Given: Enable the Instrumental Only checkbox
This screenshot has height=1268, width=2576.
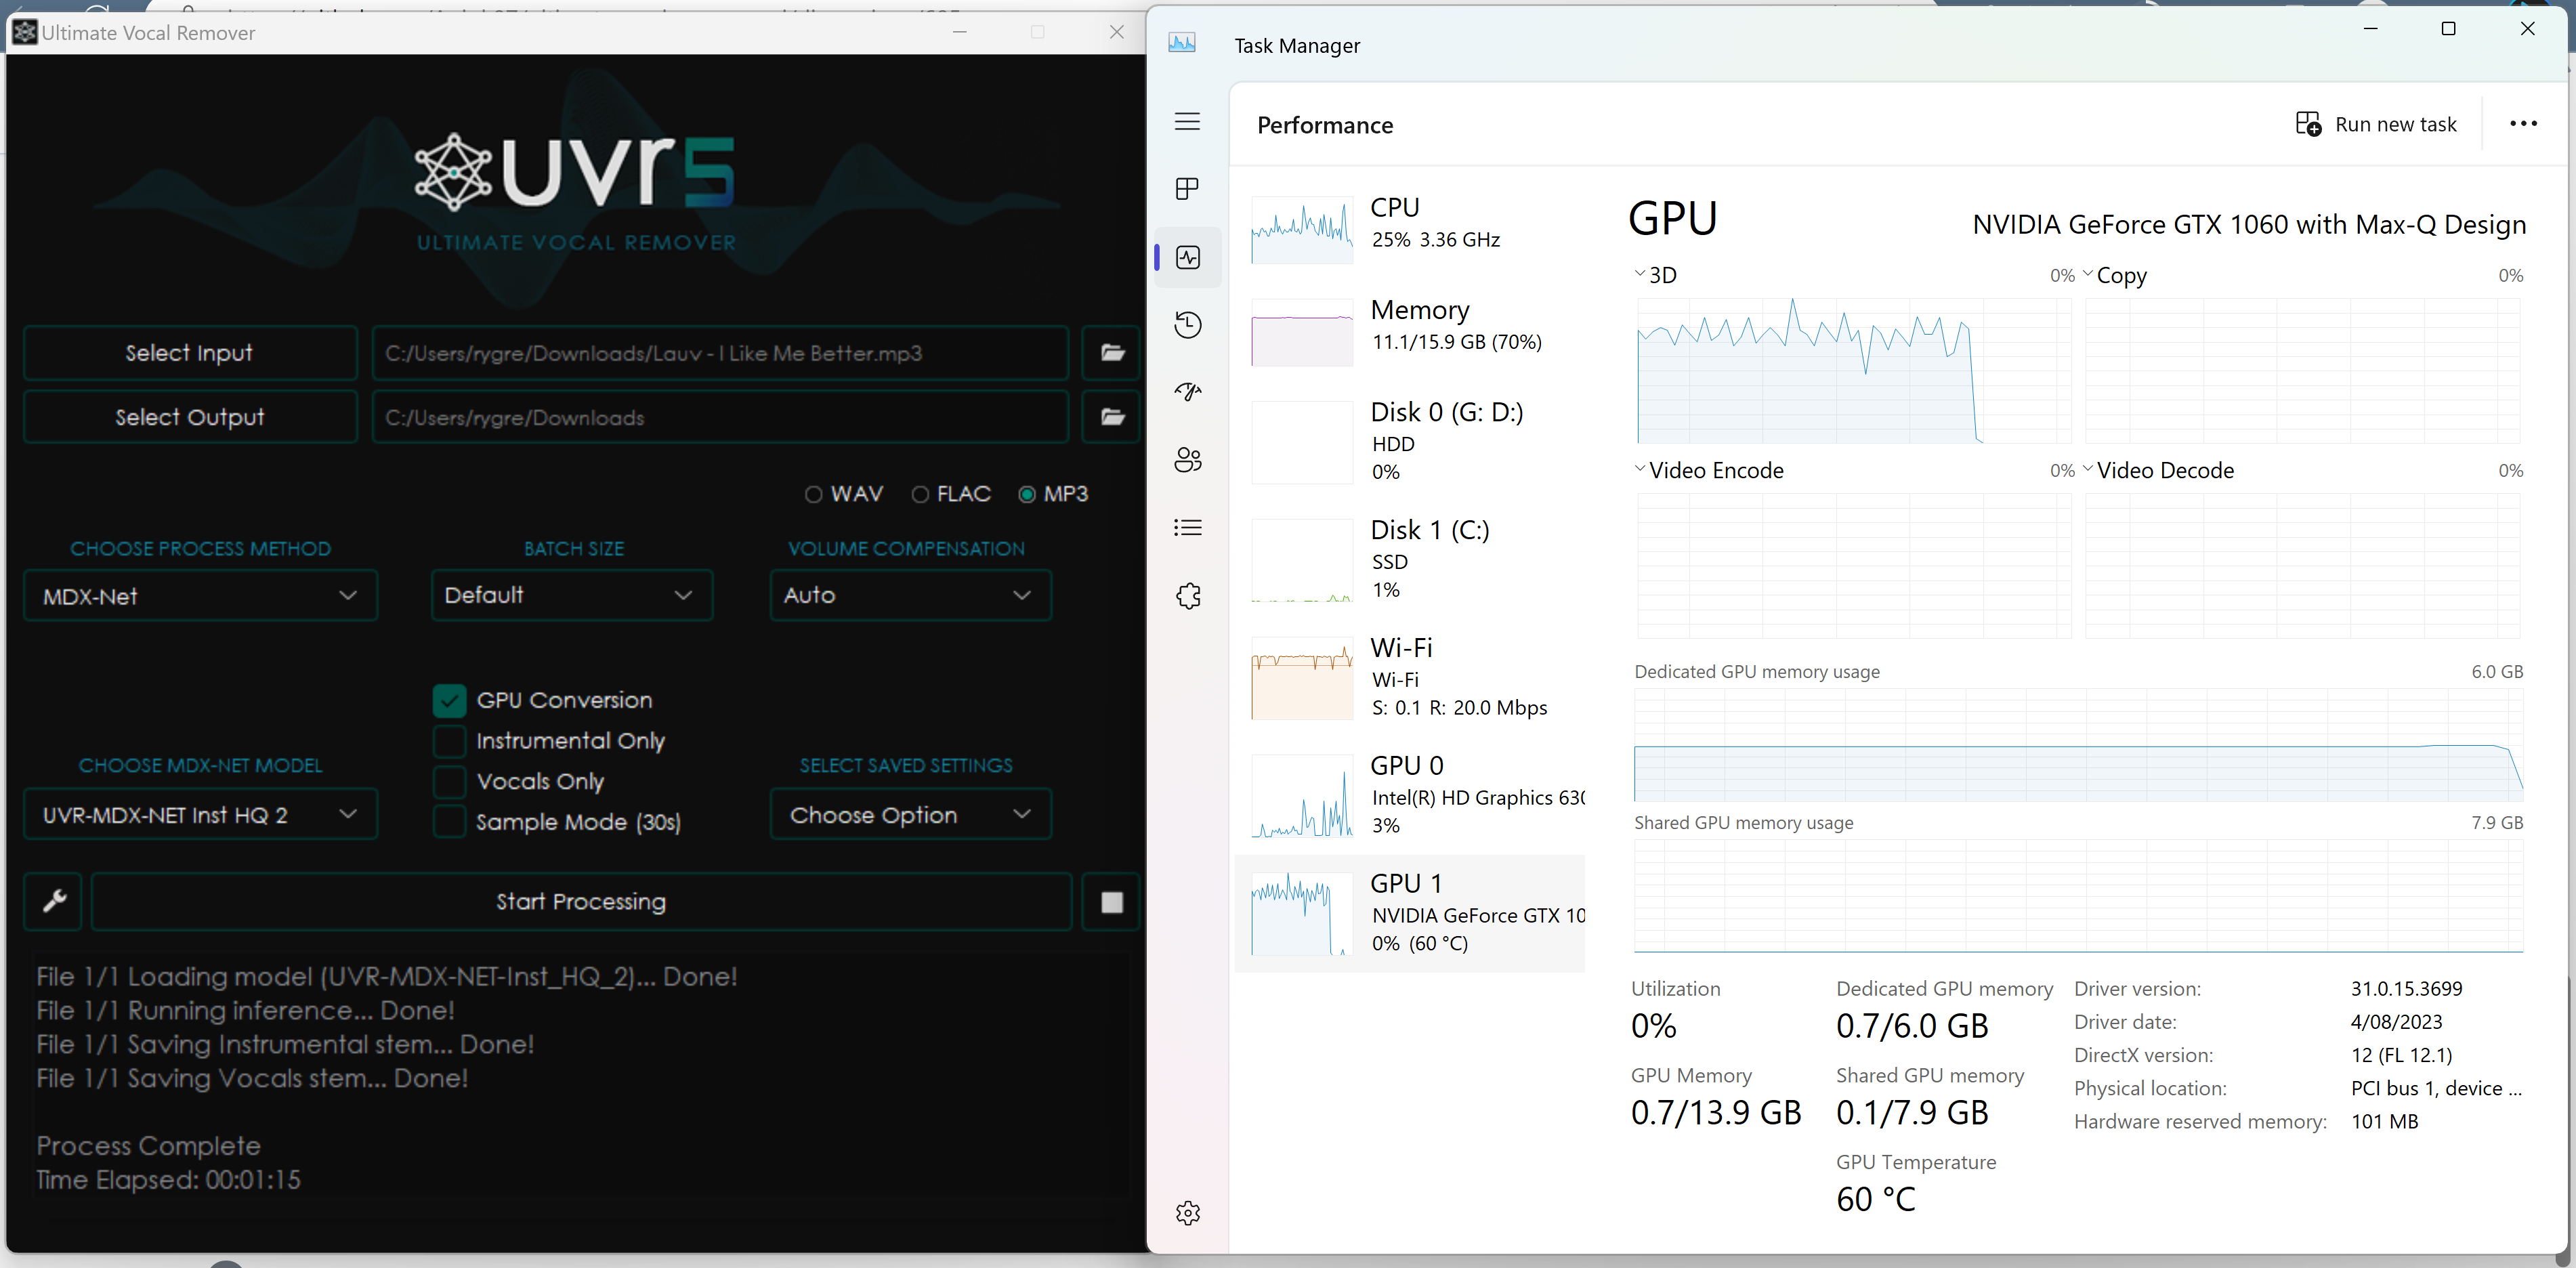Looking at the screenshot, I should click(x=450, y=741).
